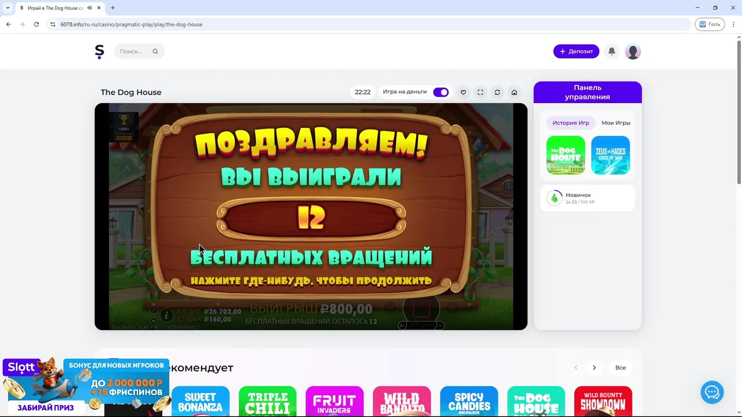Reload the game with refresh icon
Viewport: 742px width, 417px height.
coord(497,92)
